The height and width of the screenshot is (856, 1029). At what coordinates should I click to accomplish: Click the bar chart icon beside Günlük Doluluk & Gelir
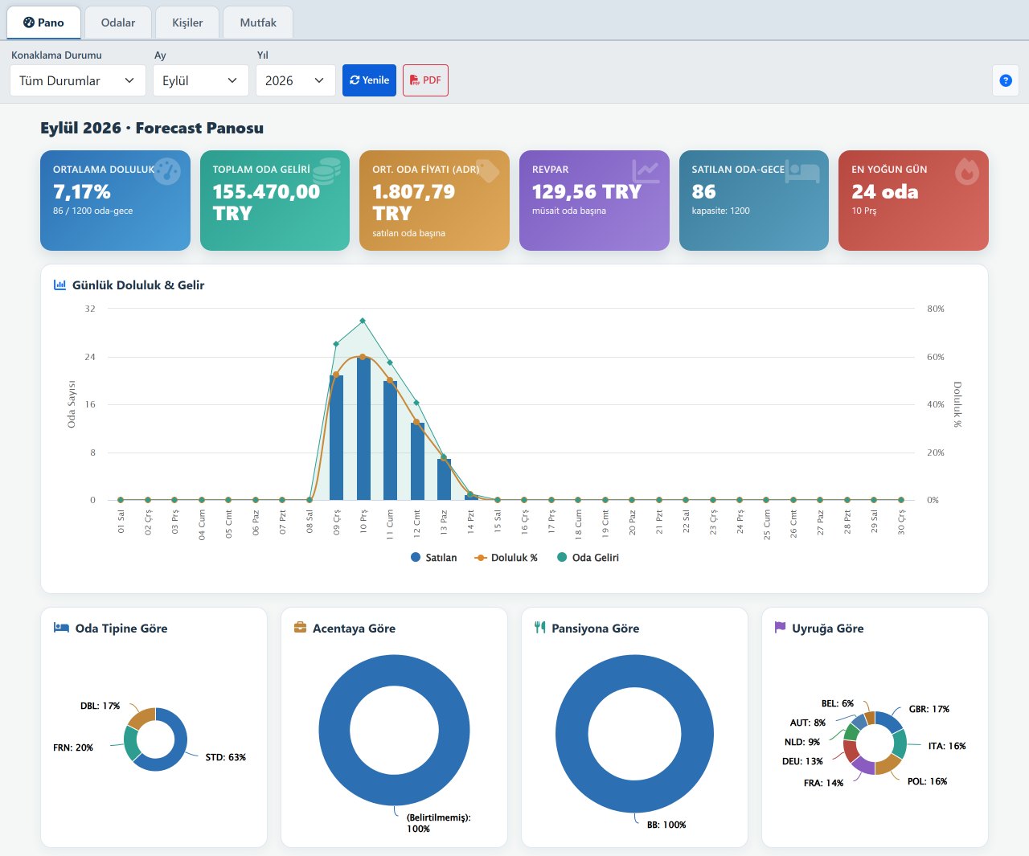pyautogui.click(x=59, y=285)
